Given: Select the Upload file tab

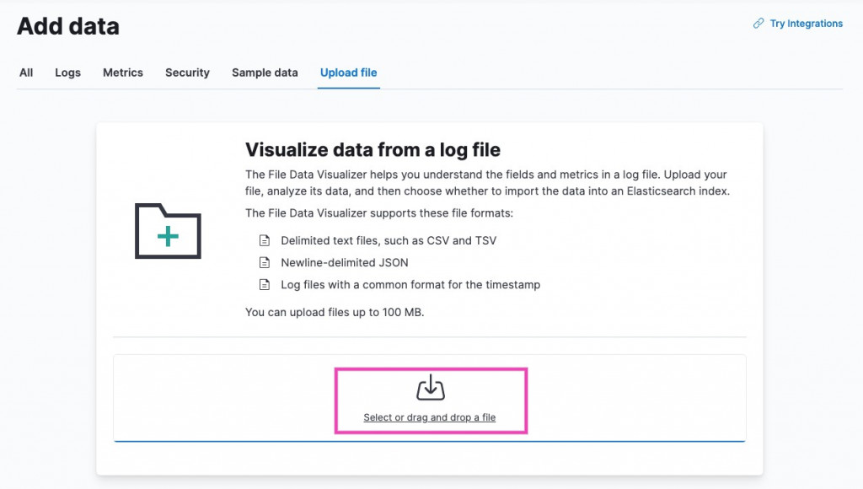Looking at the screenshot, I should coord(348,73).
